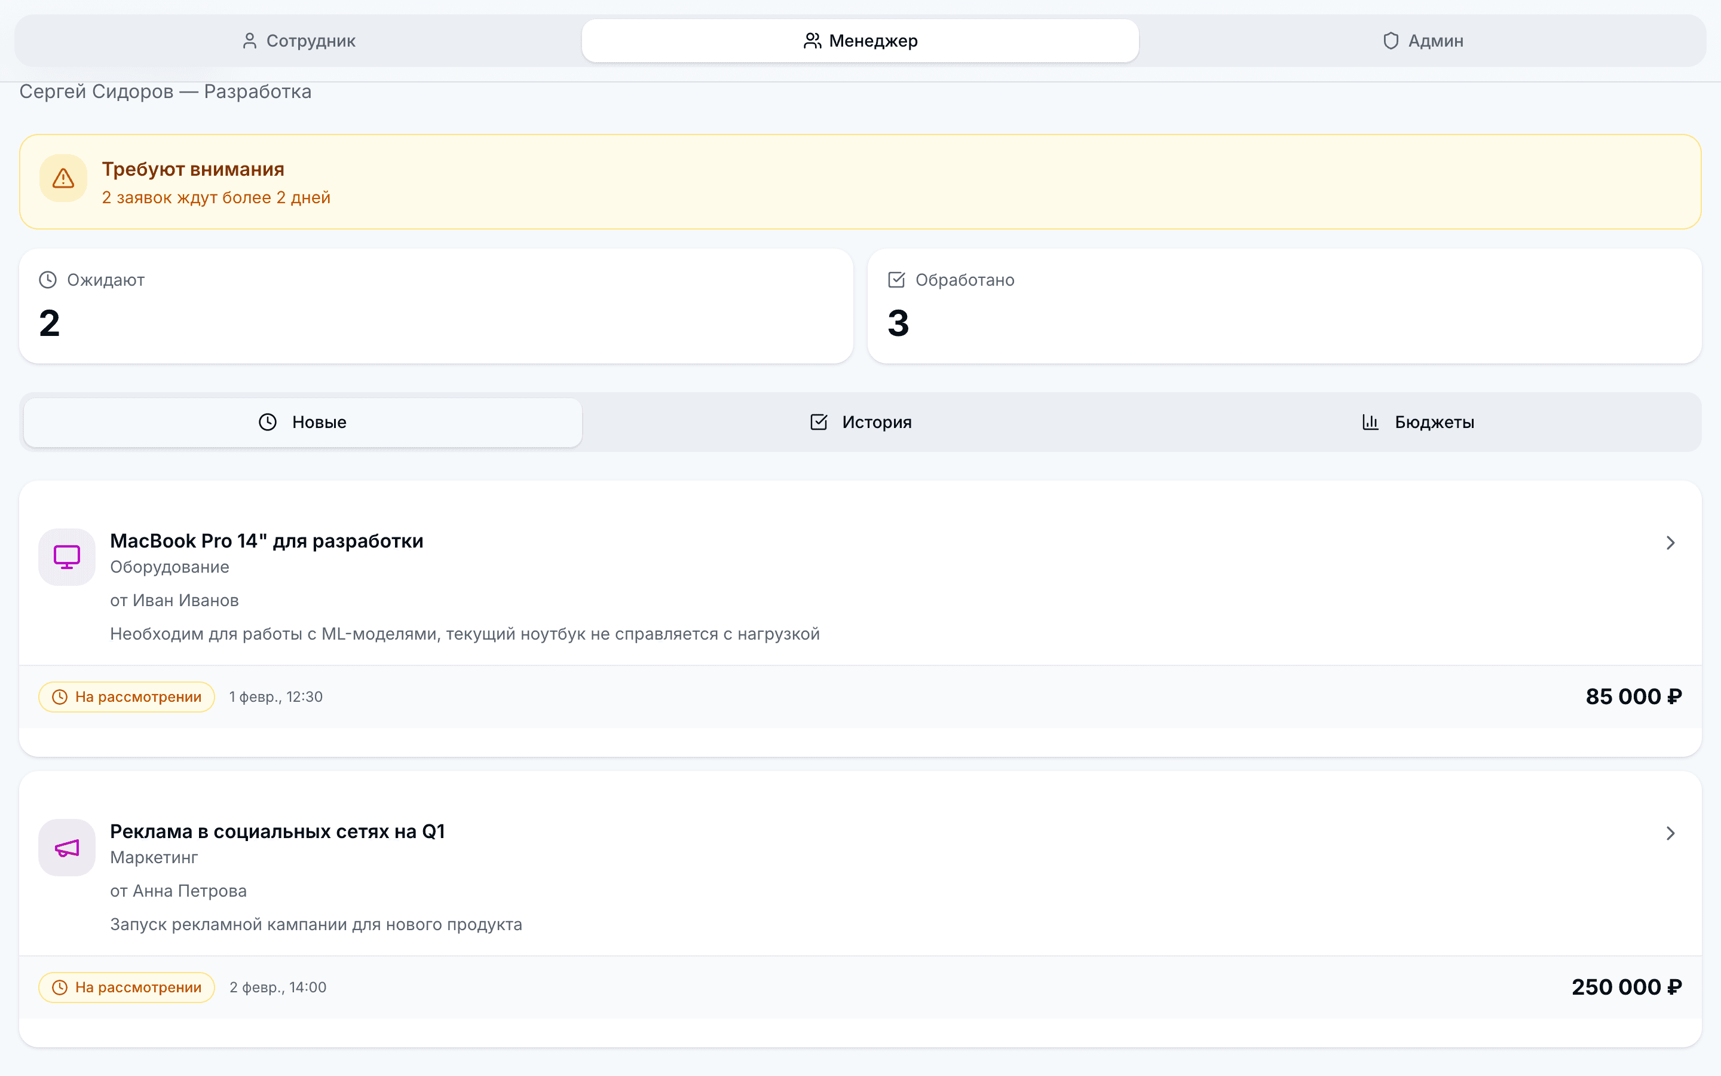The width and height of the screenshot is (1721, 1076).
Task: Click the "1 февр., 12:30" timestamp
Action: point(276,696)
